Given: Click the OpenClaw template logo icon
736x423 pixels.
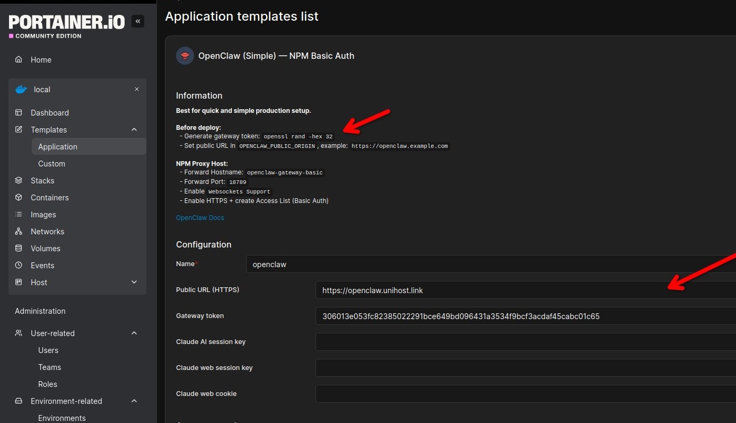Looking at the screenshot, I should click(185, 56).
